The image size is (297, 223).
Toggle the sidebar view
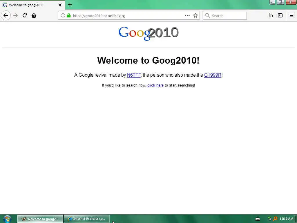[x=280, y=16]
